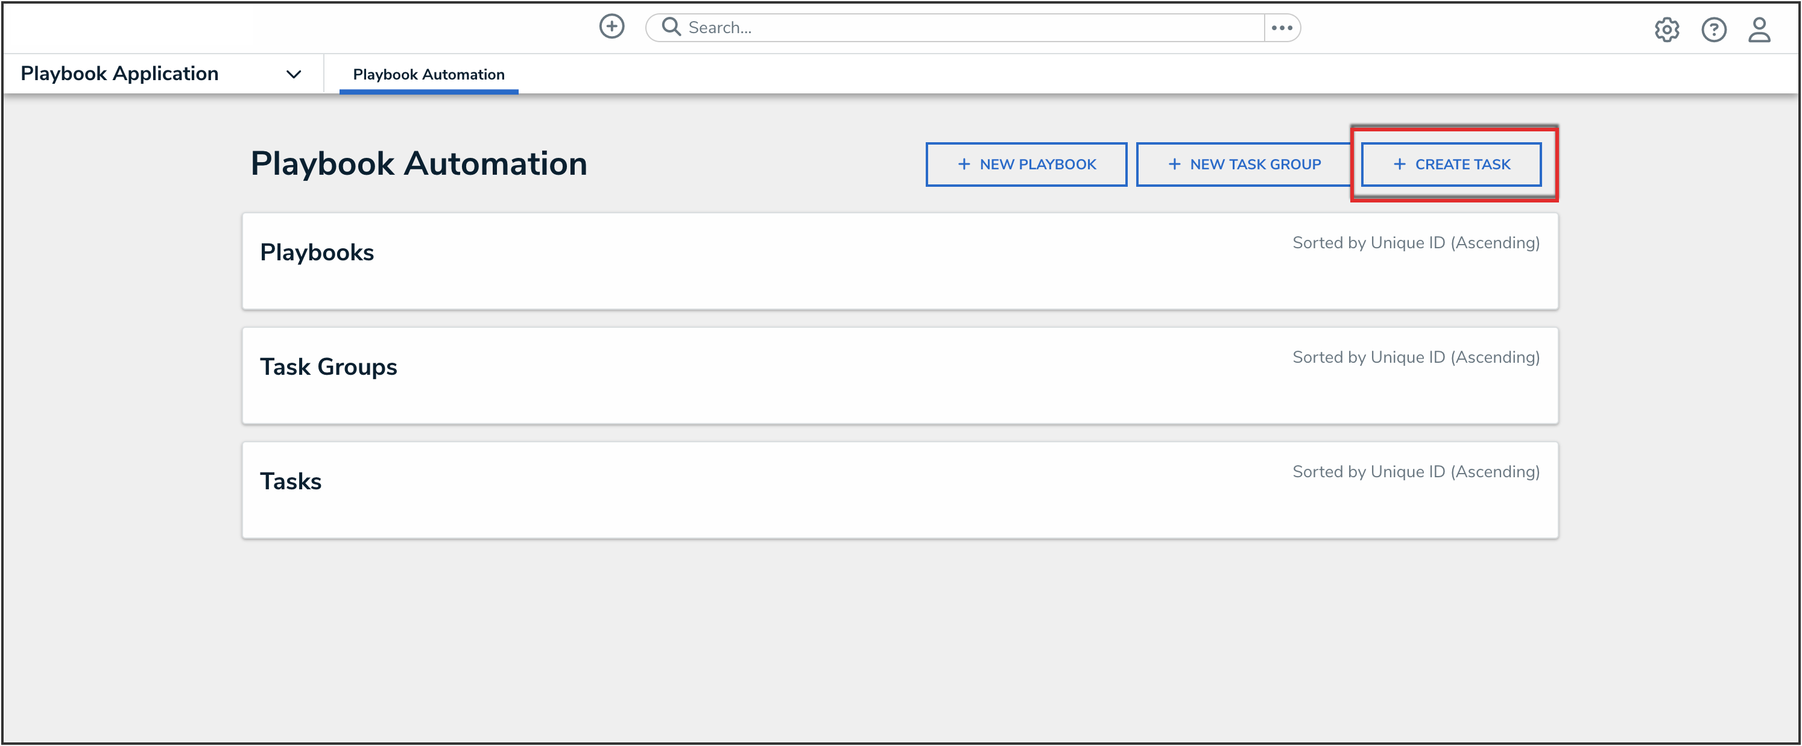
Task: Open the search options ellipsis menu
Action: pyautogui.click(x=1282, y=27)
